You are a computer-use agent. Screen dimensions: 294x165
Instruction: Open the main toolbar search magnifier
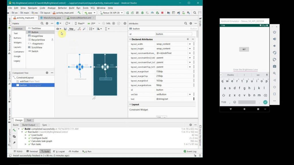(195, 13)
